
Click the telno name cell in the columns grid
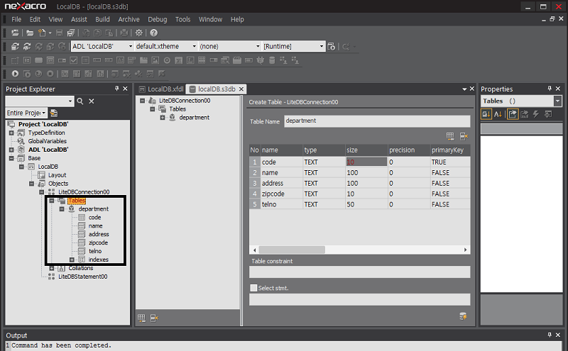[x=281, y=204]
